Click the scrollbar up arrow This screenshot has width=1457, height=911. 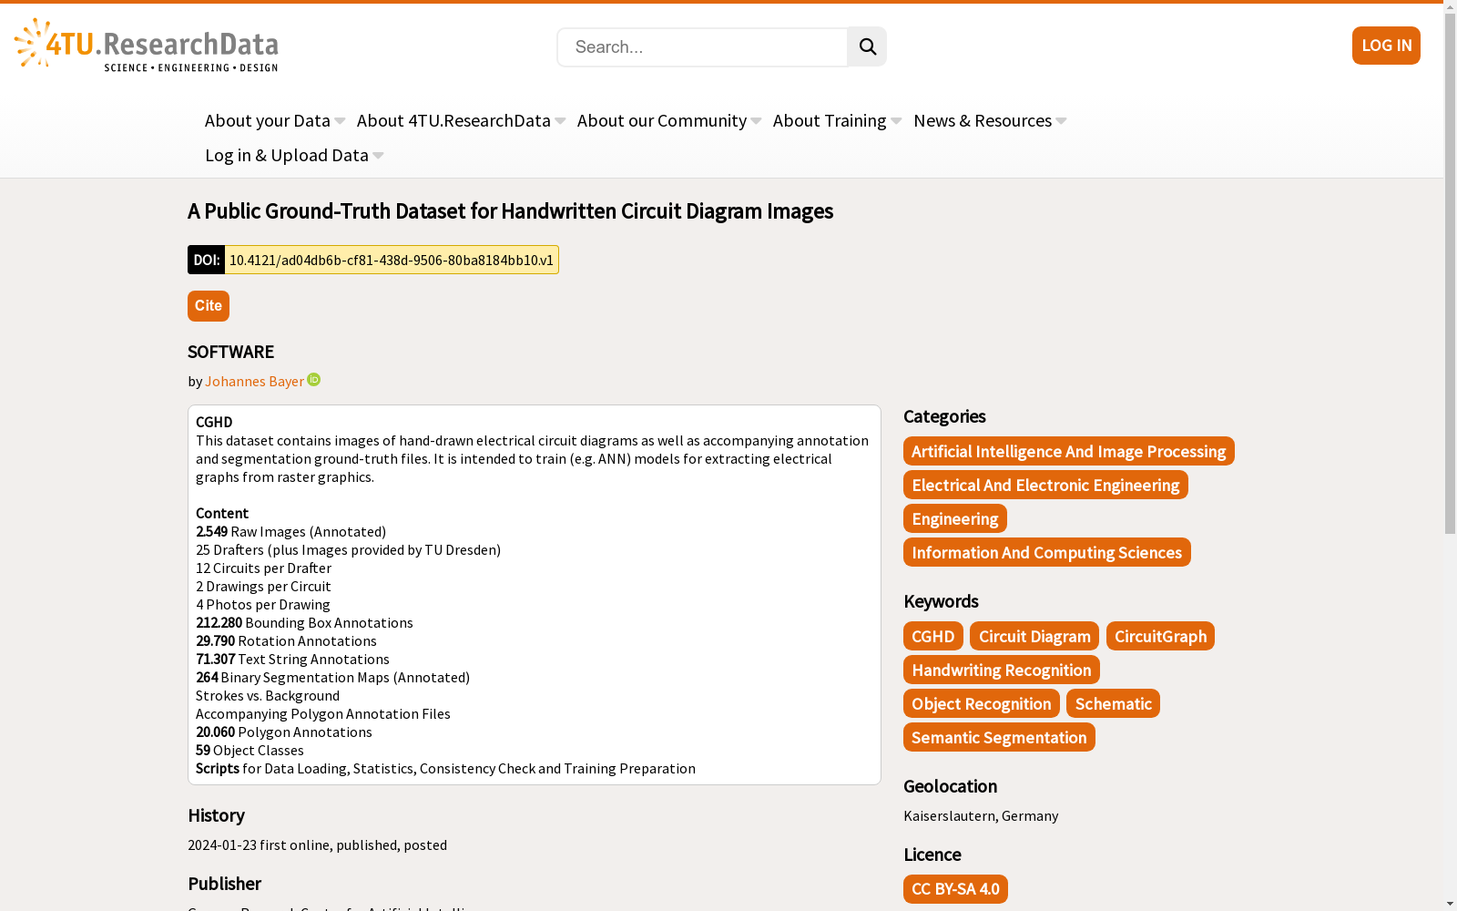(1450, 6)
